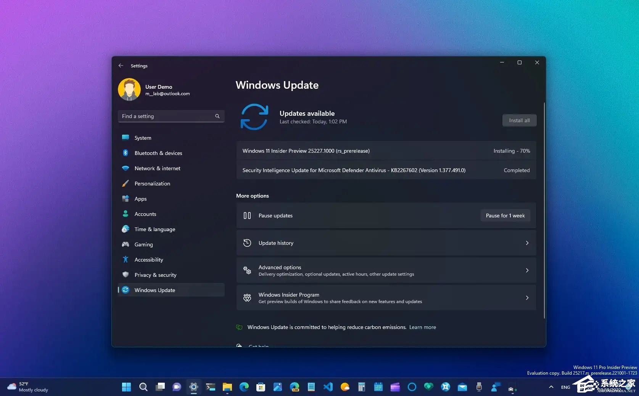Open Cortana from the taskbar
This screenshot has height=396, width=639.
pos(412,387)
